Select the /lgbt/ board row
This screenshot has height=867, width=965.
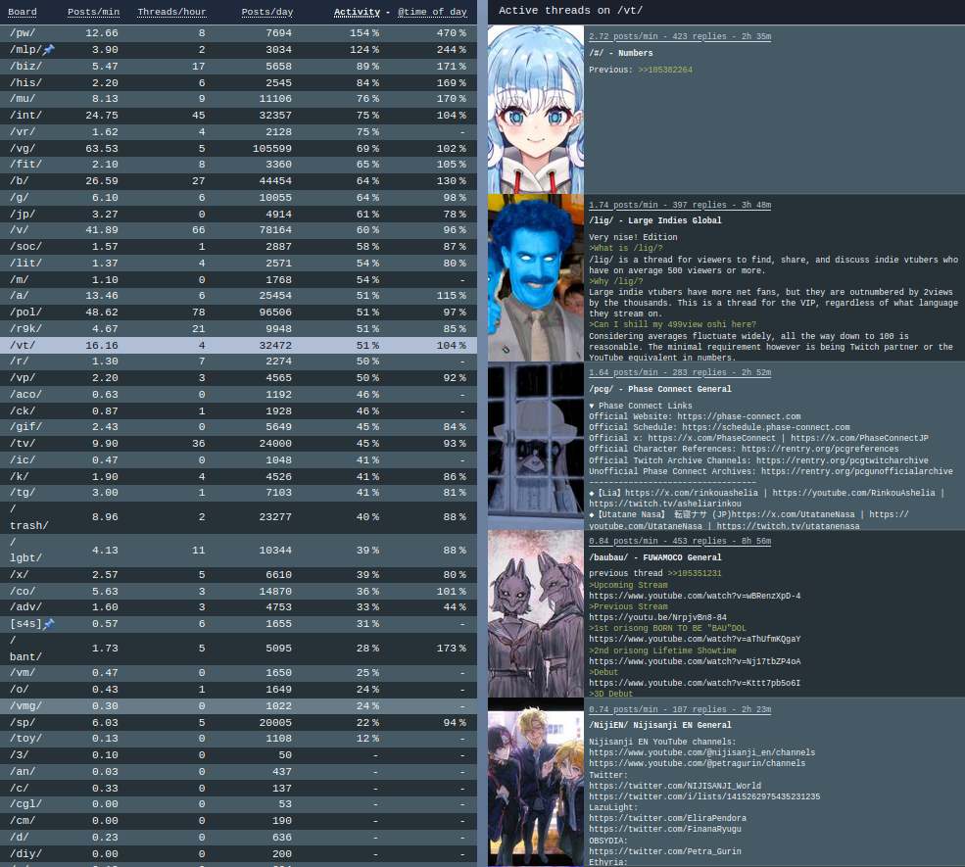[x=238, y=551]
